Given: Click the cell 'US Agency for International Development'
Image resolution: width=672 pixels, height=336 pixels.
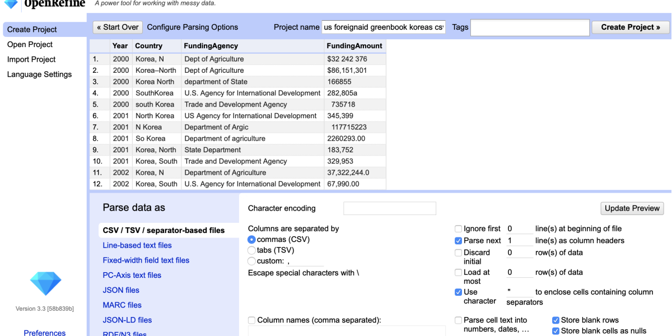Looking at the screenshot, I should pyautogui.click(x=252, y=116).
